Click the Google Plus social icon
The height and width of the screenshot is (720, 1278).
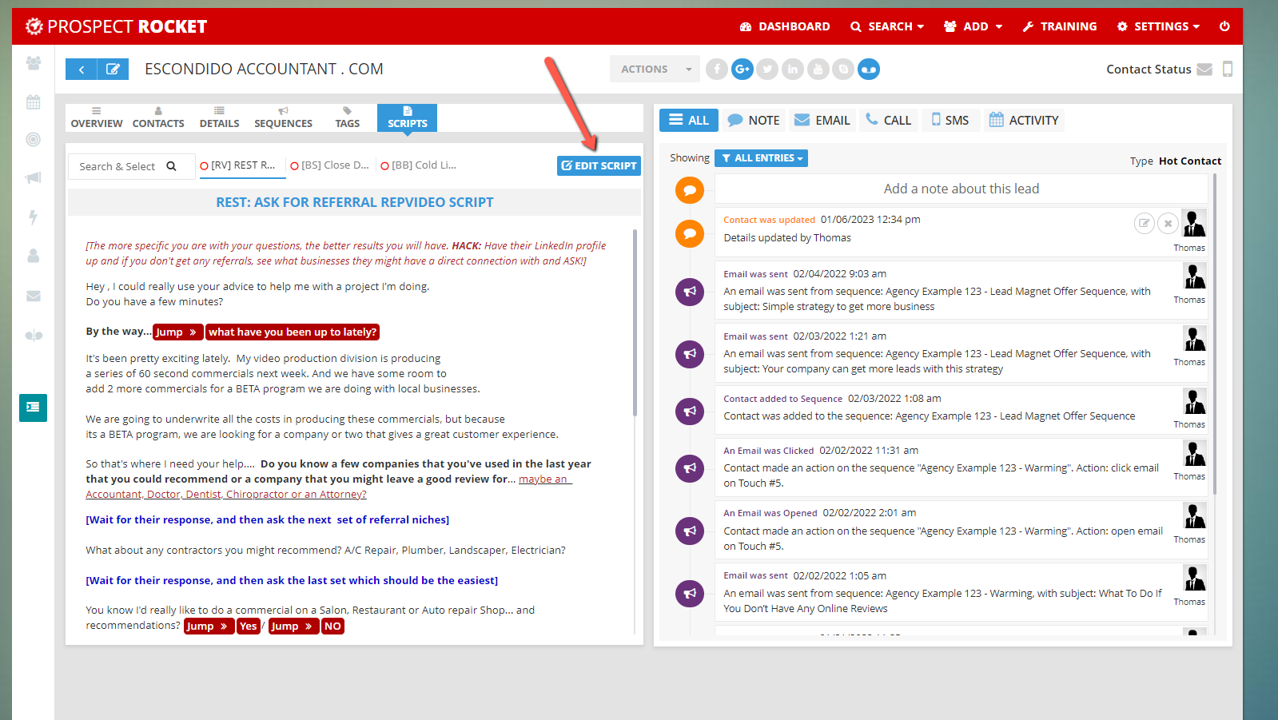tap(742, 70)
